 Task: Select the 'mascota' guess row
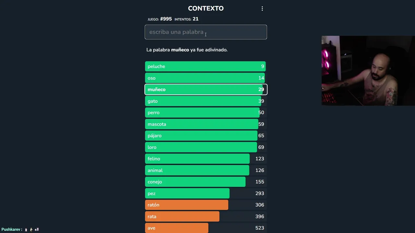point(206,124)
